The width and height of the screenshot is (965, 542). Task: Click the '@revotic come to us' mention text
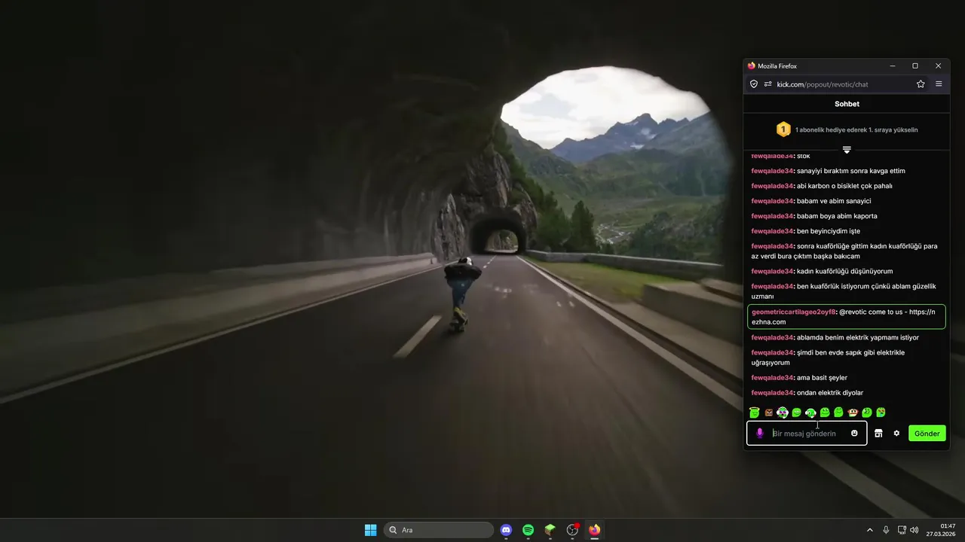pyautogui.click(x=871, y=312)
